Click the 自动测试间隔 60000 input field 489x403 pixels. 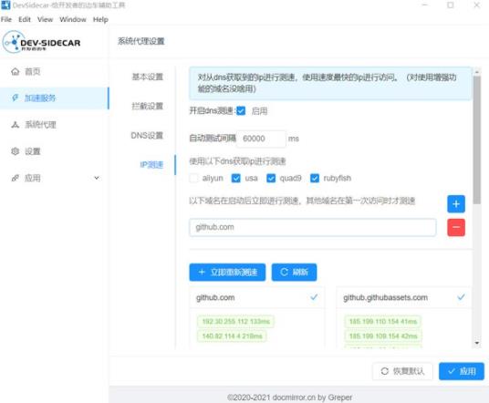pyautogui.click(x=261, y=139)
